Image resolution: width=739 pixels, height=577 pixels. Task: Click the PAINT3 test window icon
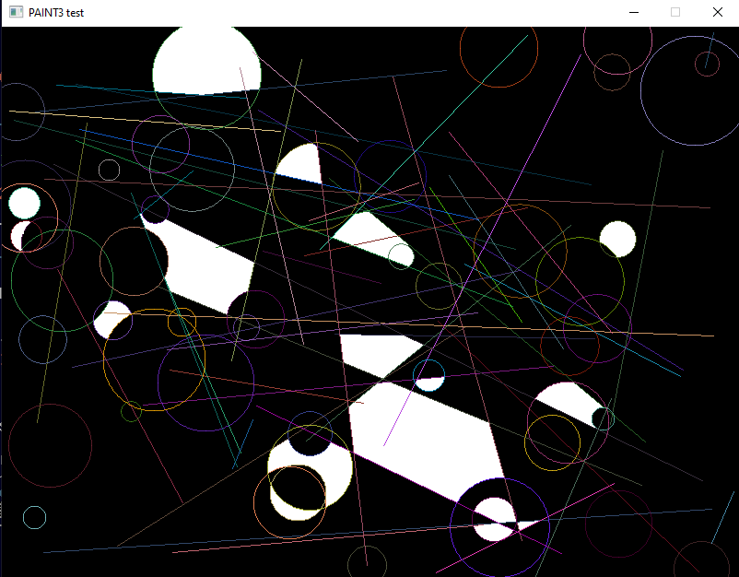point(16,12)
